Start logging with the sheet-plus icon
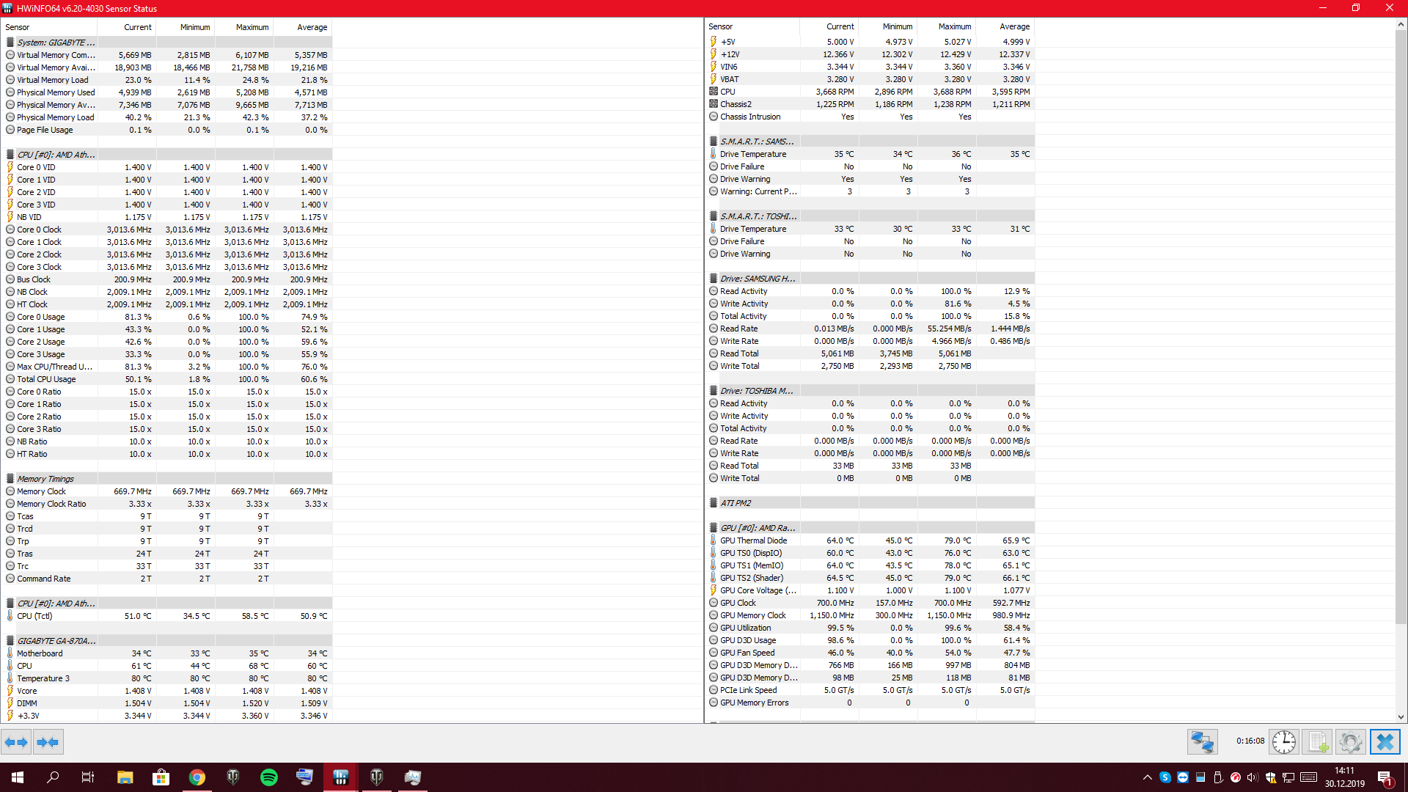The image size is (1408, 792). coord(1317,742)
